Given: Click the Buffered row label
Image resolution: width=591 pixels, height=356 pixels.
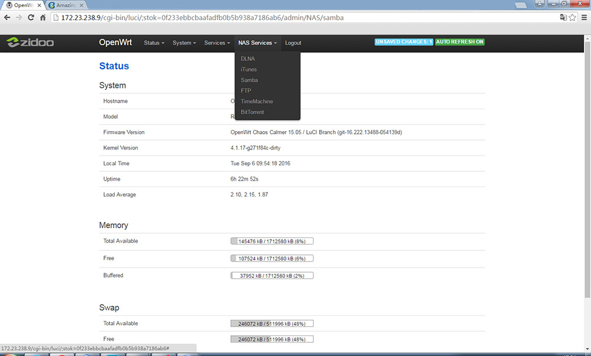Looking at the screenshot, I should click(113, 275).
